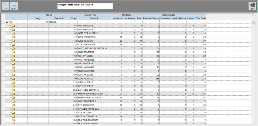Screen dimensions: 258x126
Task: Select Total Geral value 272
Action: (201, 79)
